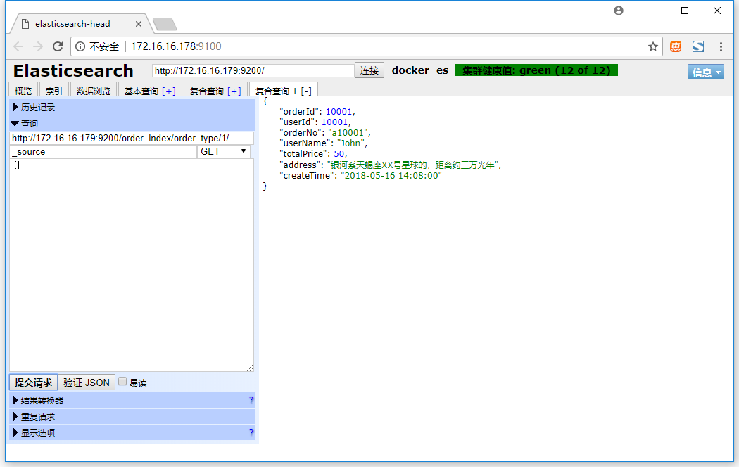The width and height of the screenshot is (739, 467).
Task: Click the 验证 JSON button
Action: pyautogui.click(x=87, y=383)
